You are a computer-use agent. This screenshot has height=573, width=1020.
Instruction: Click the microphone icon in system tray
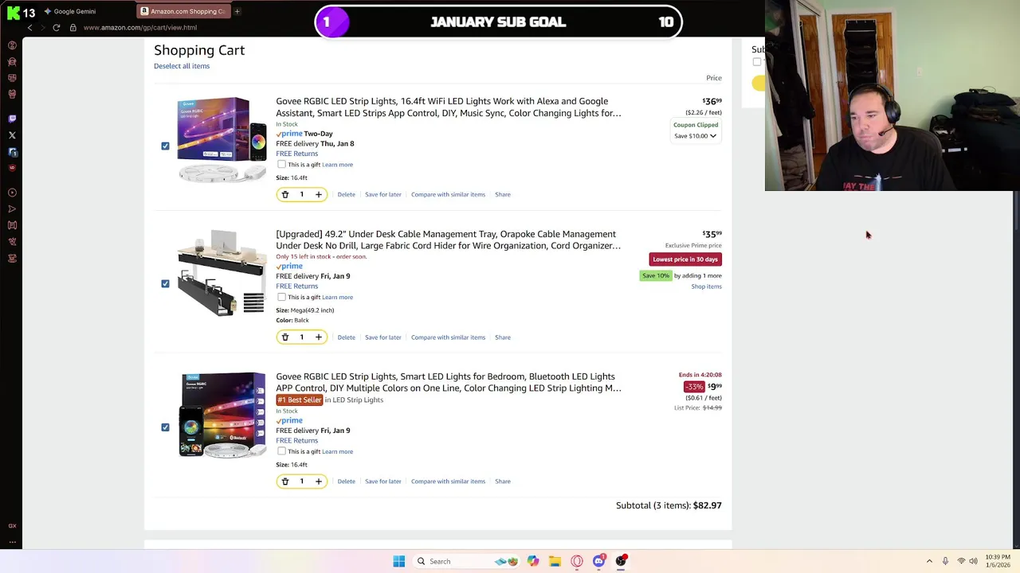click(x=945, y=561)
